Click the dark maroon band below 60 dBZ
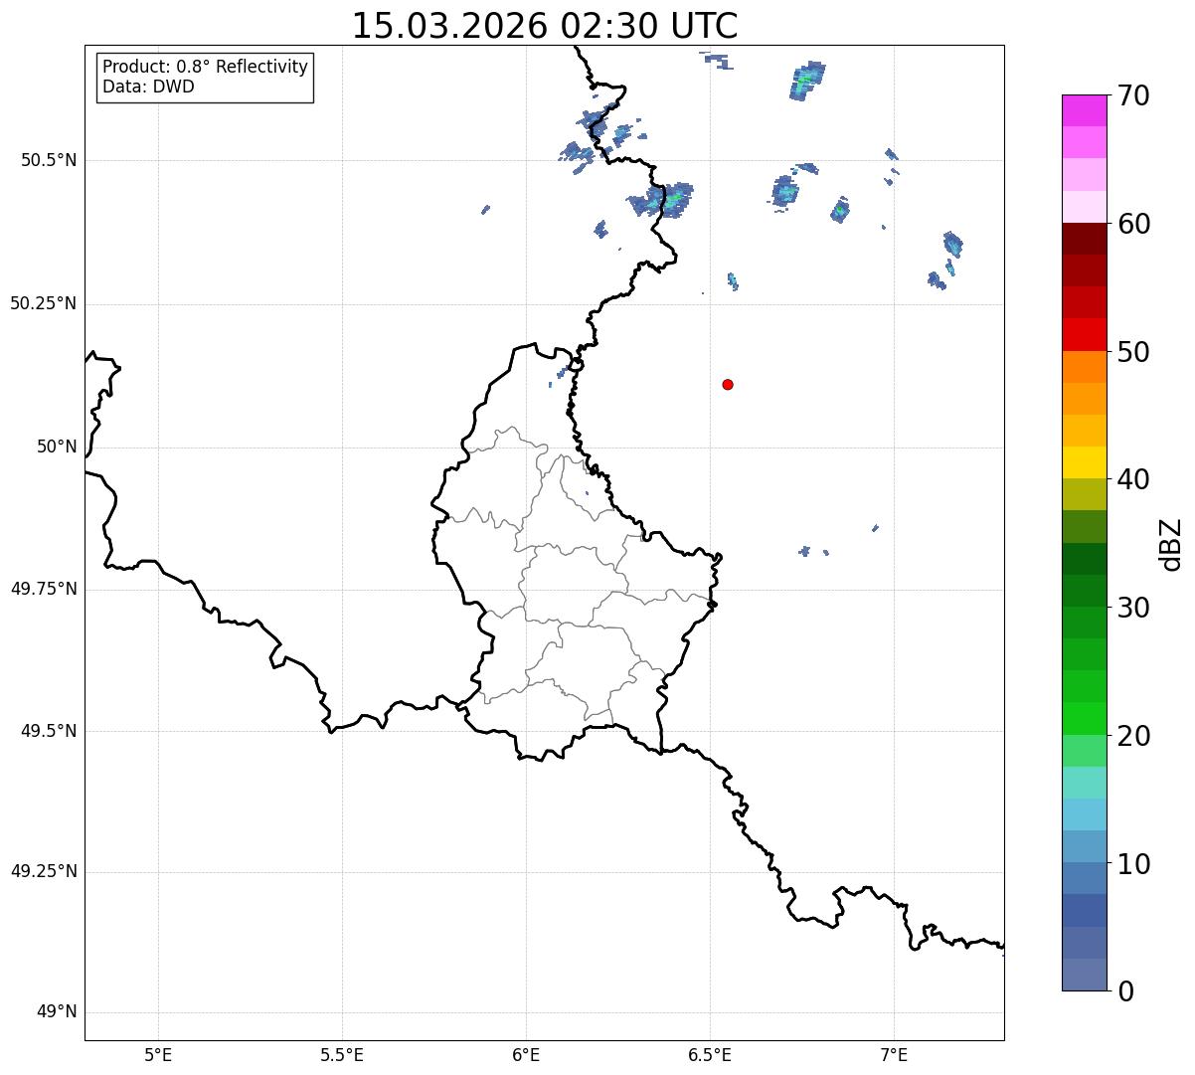The image size is (1195, 1075). (x=1084, y=239)
